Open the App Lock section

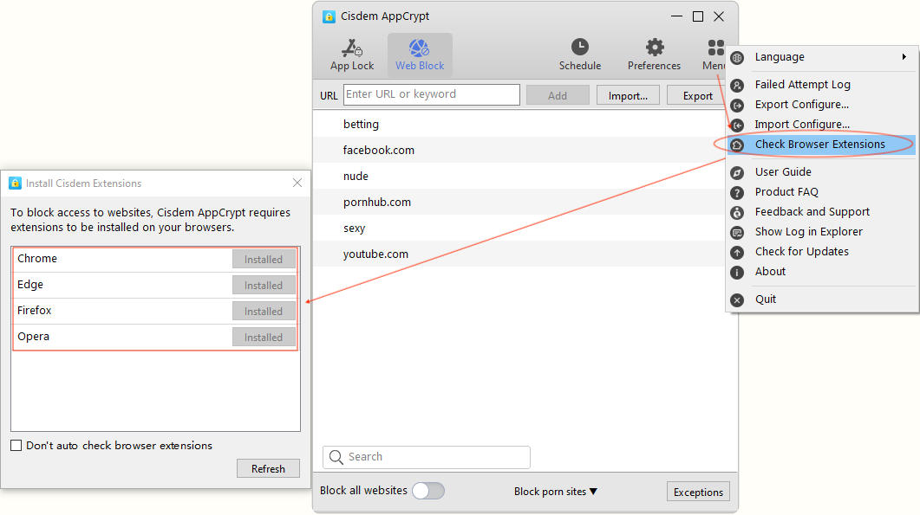352,55
